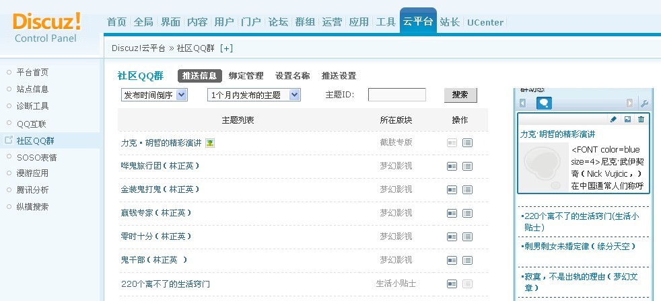661x301 pixels.
Task: Select the 云平台 top tab
Action: click(x=418, y=21)
